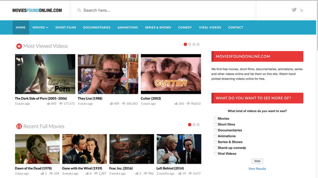Click the MoviesFoundOnline.com logo
This screenshot has height=178, width=318.
click(x=37, y=10)
